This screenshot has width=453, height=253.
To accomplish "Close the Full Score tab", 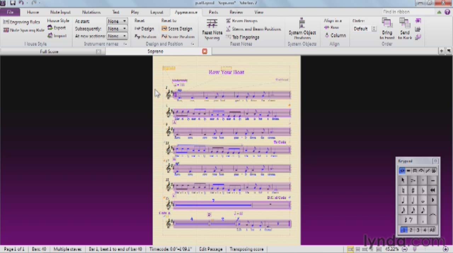I will click(x=98, y=52).
